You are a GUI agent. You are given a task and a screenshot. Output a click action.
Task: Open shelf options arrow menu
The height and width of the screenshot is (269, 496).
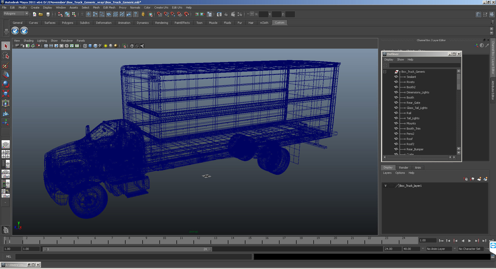point(6,34)
